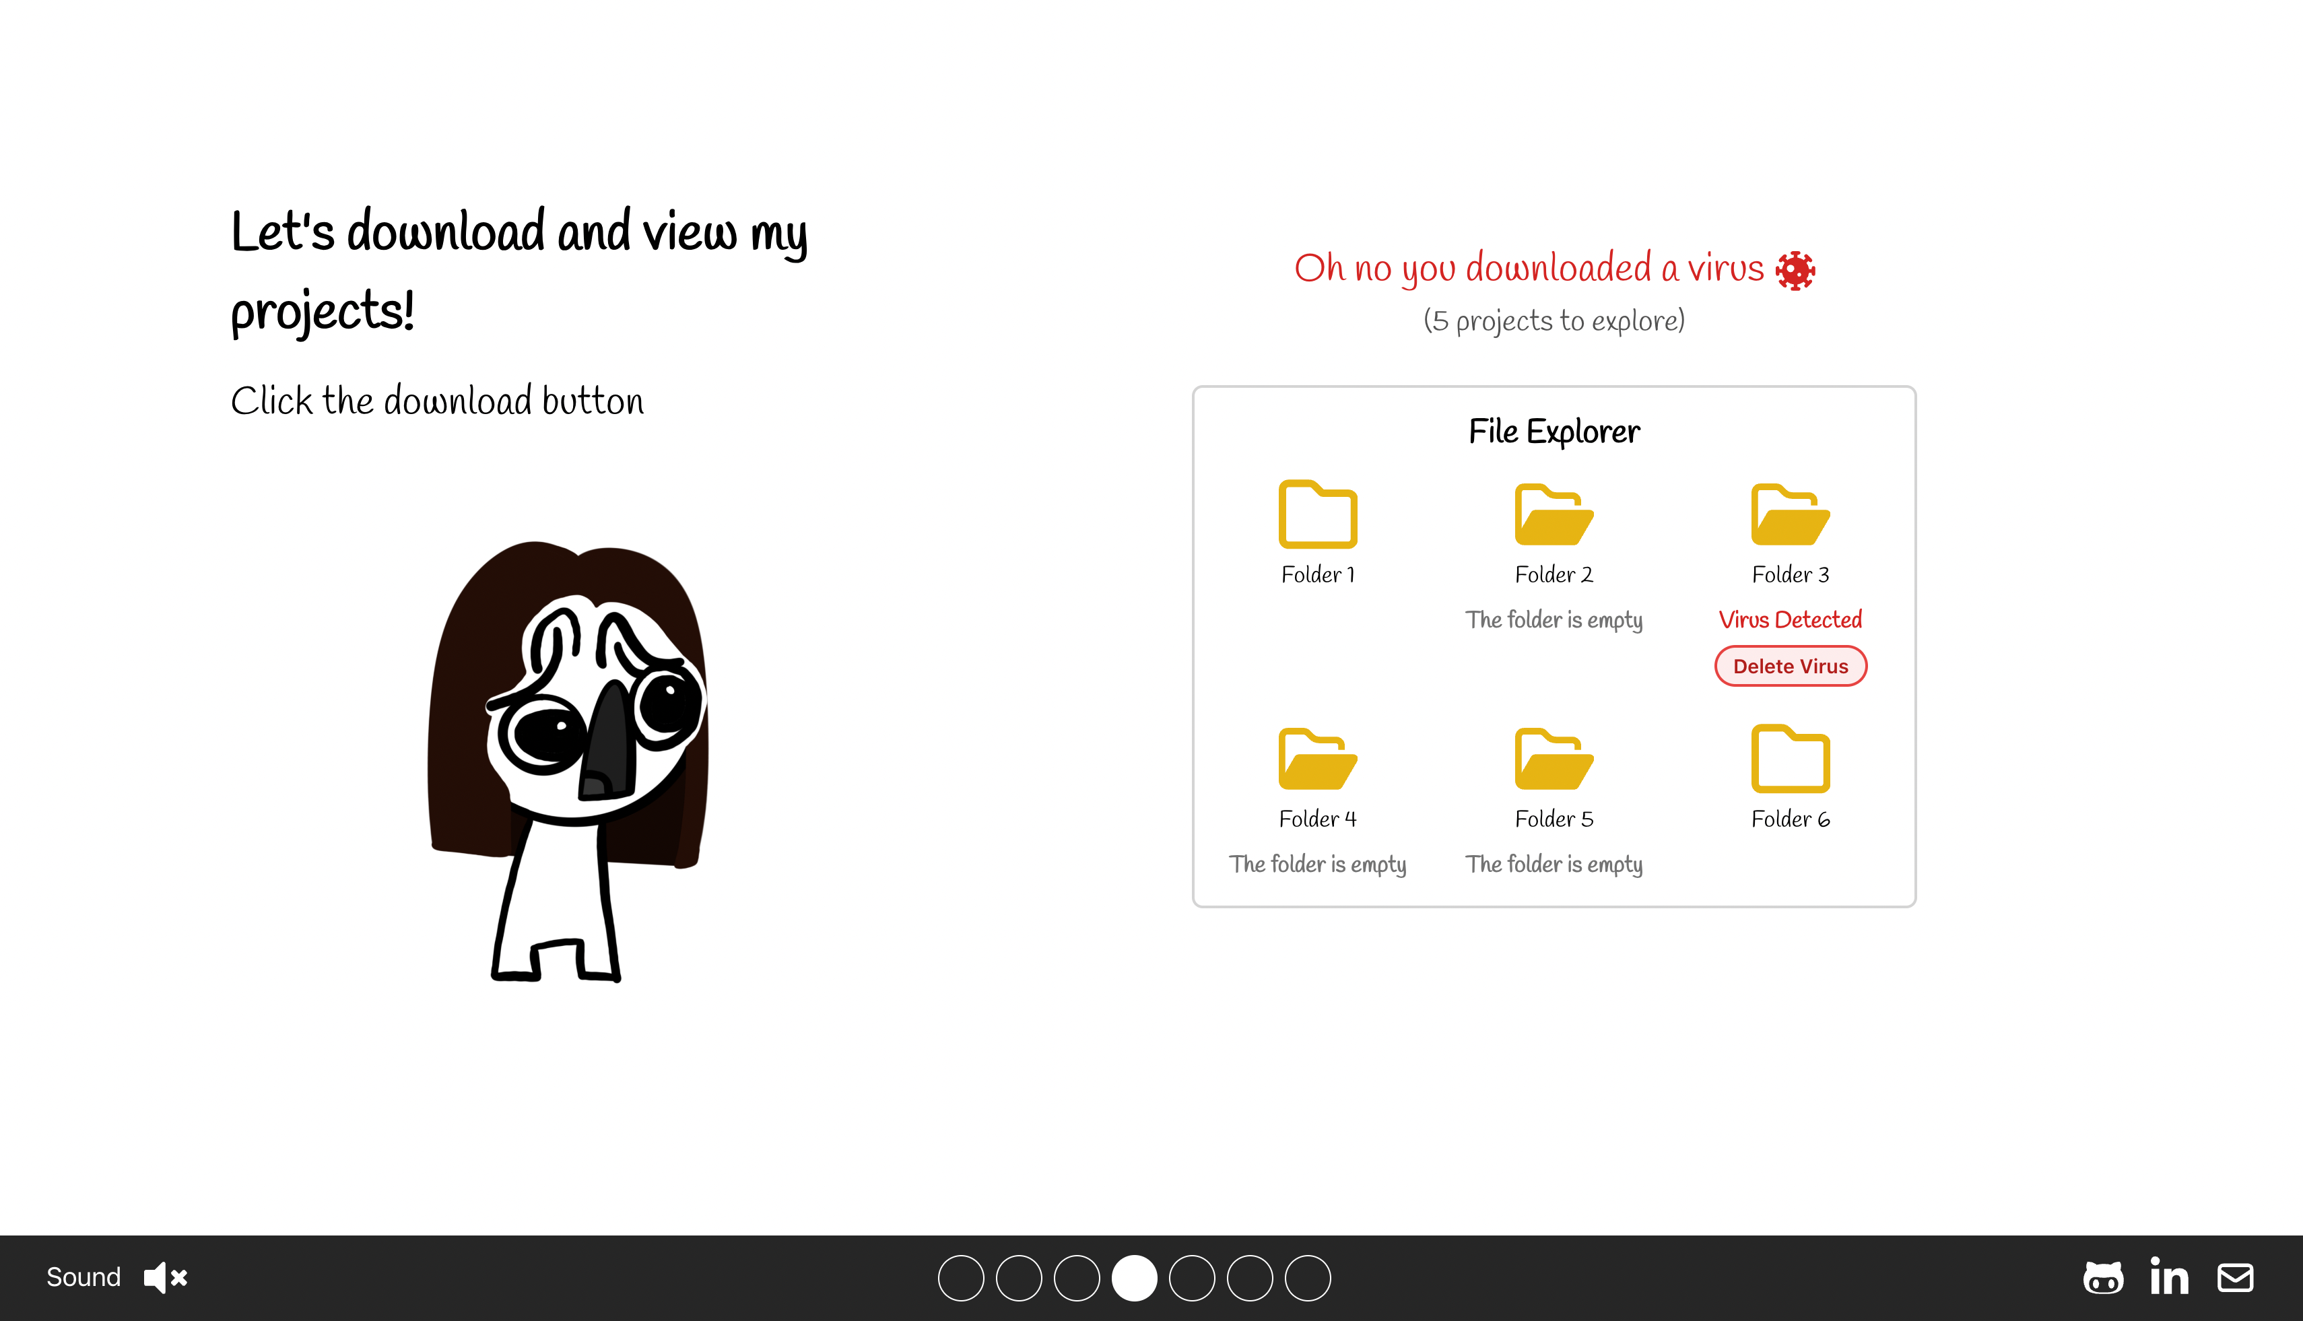Go to the second page dot

1019,1277
